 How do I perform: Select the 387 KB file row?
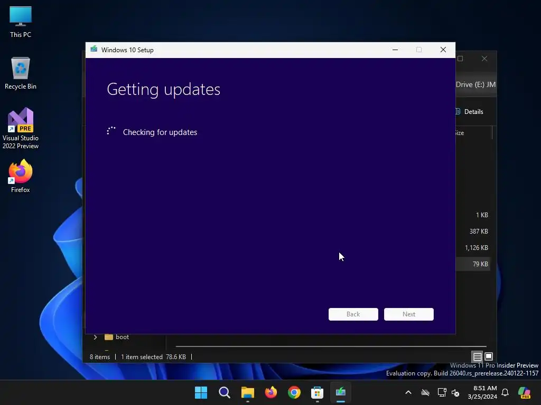tap(473, 232)
